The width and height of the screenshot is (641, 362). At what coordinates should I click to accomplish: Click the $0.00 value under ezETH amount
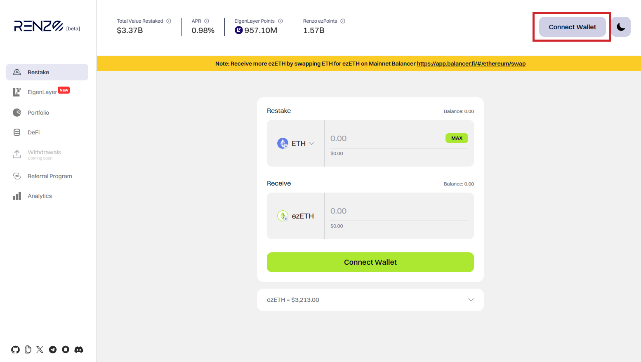click(337, 226)
